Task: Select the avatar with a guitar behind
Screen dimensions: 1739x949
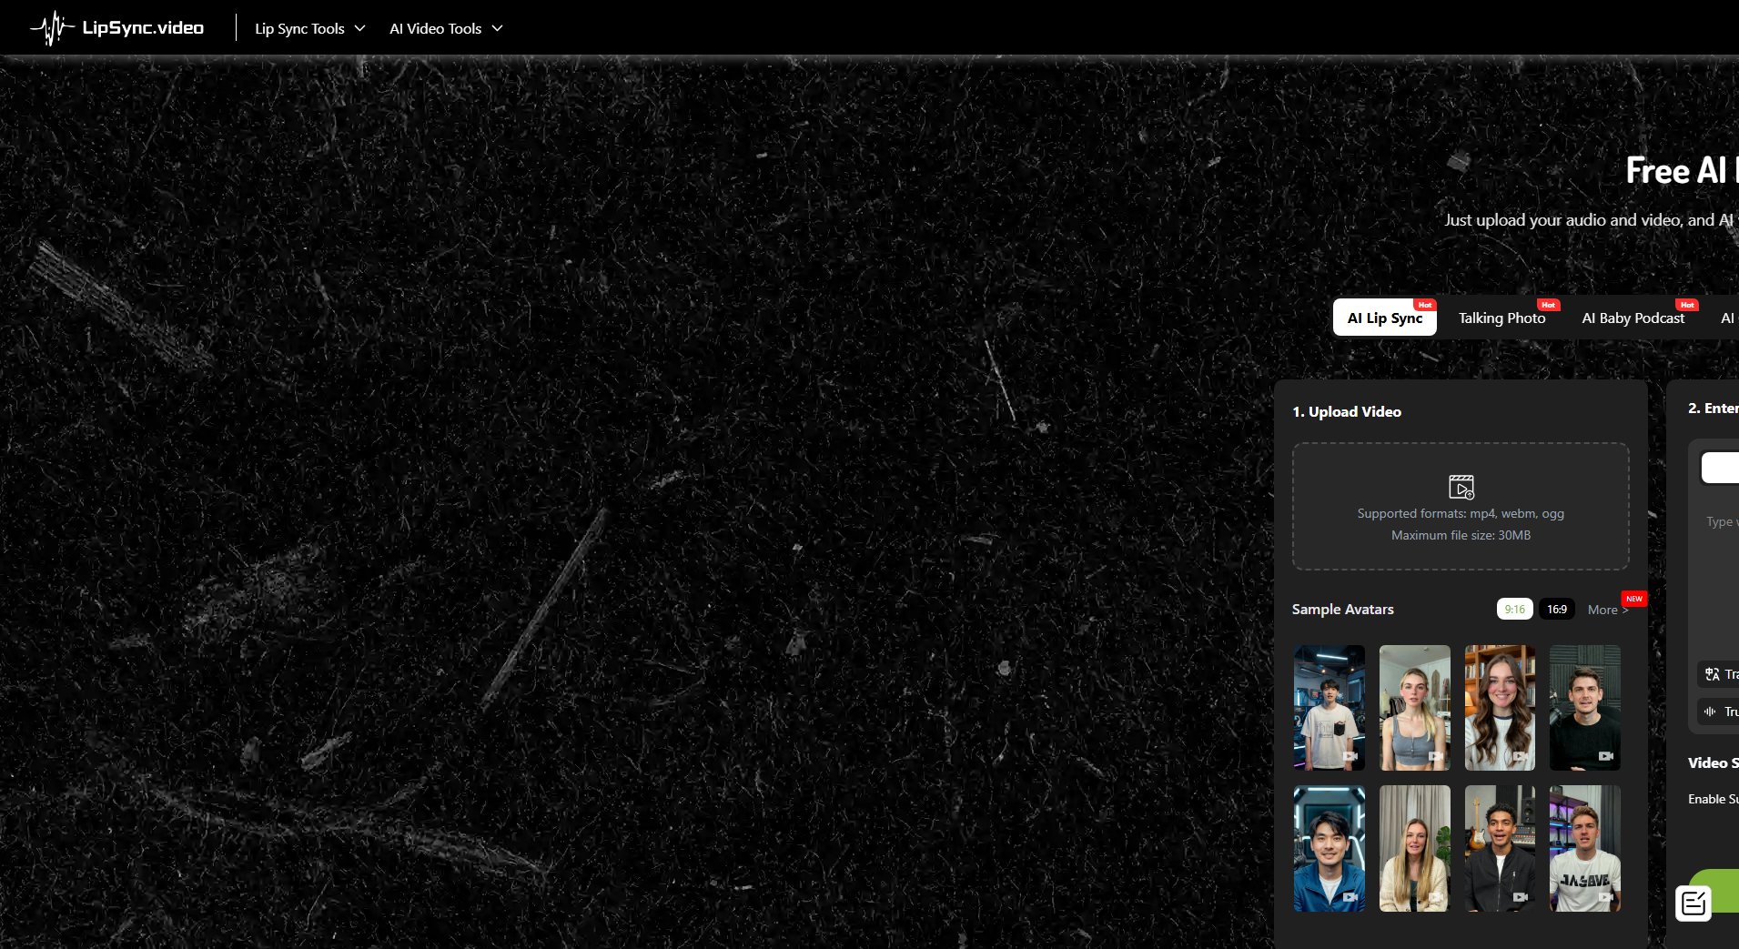Action: coord(1499,848)
